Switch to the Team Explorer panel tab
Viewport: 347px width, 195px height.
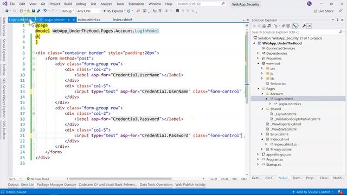[297, 178]
